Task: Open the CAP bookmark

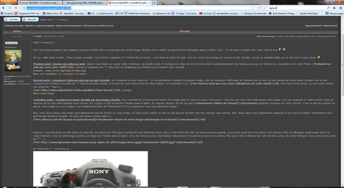Action: (119, 13)
